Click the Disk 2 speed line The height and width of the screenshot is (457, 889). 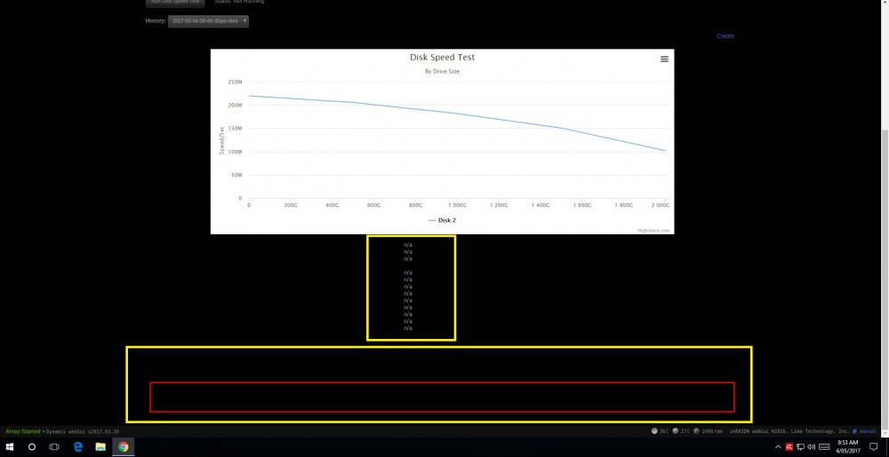click(458, 114)
